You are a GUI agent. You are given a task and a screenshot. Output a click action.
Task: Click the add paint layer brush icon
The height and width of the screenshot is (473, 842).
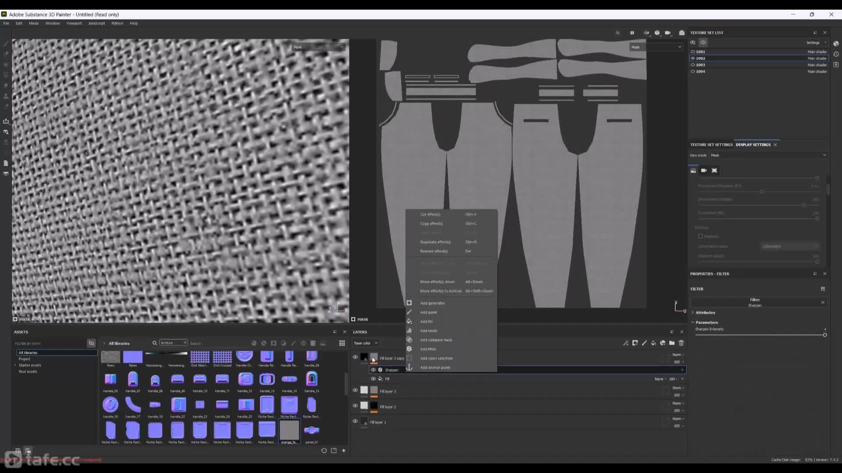(x=644, y=343)
